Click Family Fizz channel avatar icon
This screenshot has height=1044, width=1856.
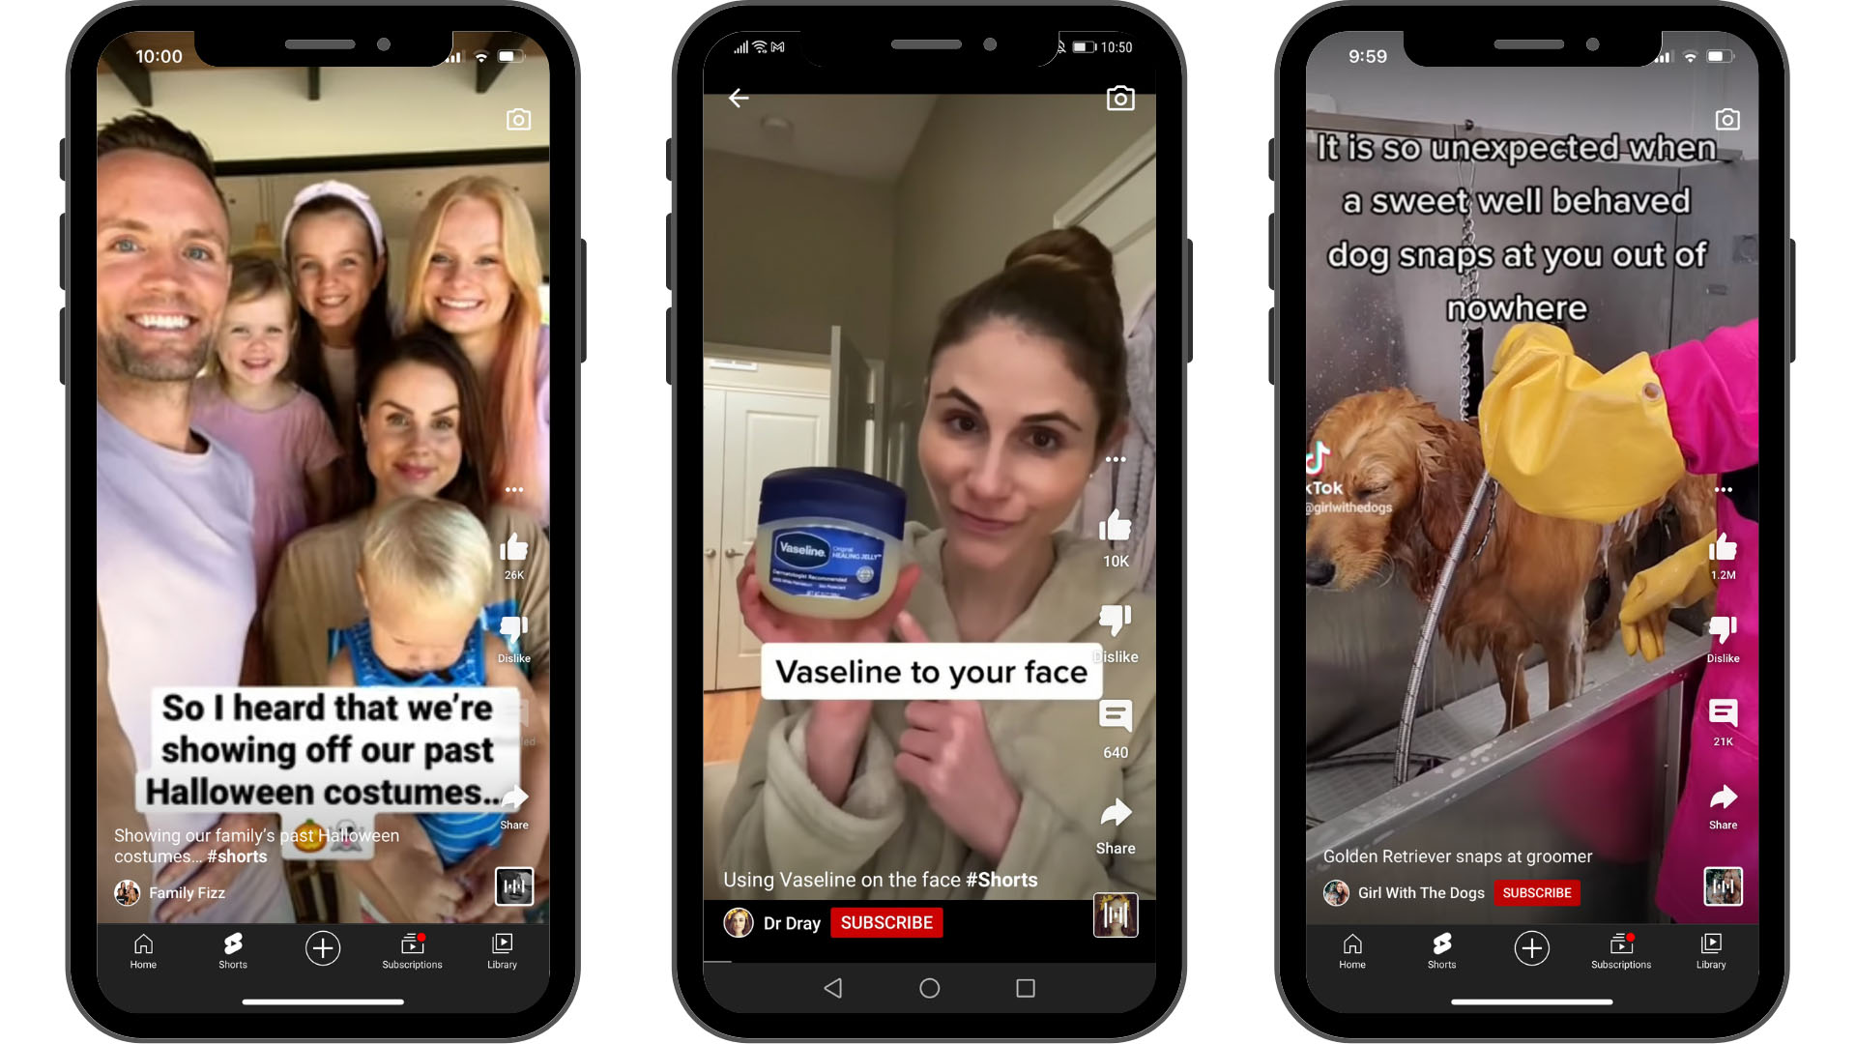pyautogui.click(x=128, y=889)
